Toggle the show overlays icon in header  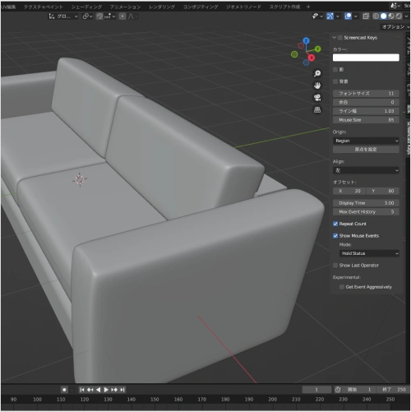coord(348,16)
